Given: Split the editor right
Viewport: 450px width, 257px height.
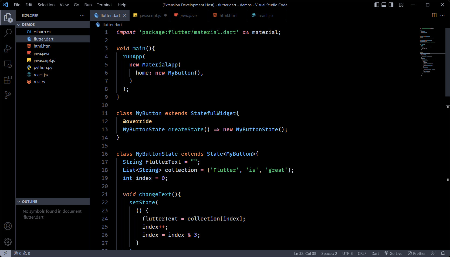Looking at the screenshot, I should pos(434,15).
